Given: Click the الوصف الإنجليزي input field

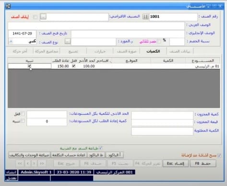Looking at the screenshot, I should (x=128, y=34).
